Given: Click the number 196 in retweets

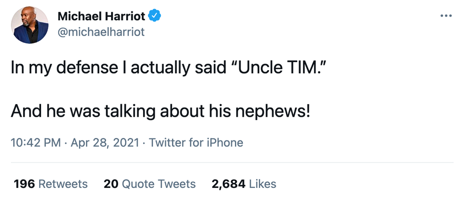Looking at the screenshot, I should pyautogui.click(x=24, y=184).
